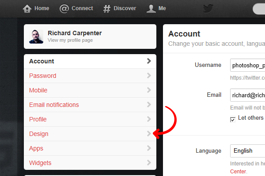Image resolution: width=265 pixels, height=176 pixels.
Task: Open the Language dropdown showing English
Action: (x=248, y=151)
